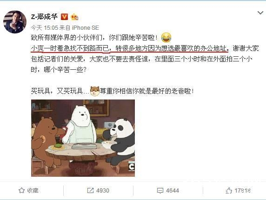
Task: Click the crown membership badge icon
Action: click(x=74, y=17)
